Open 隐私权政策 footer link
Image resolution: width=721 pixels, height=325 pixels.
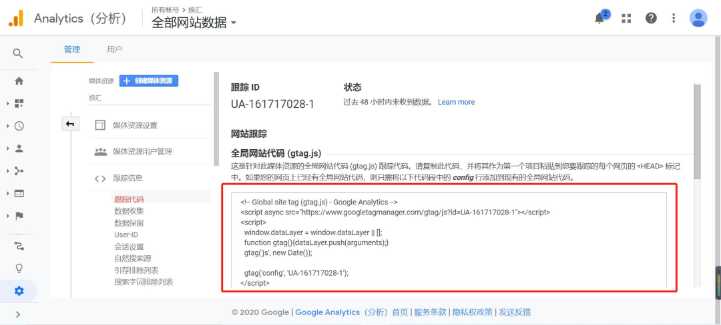pyautogui.click(x=473, y=312)
